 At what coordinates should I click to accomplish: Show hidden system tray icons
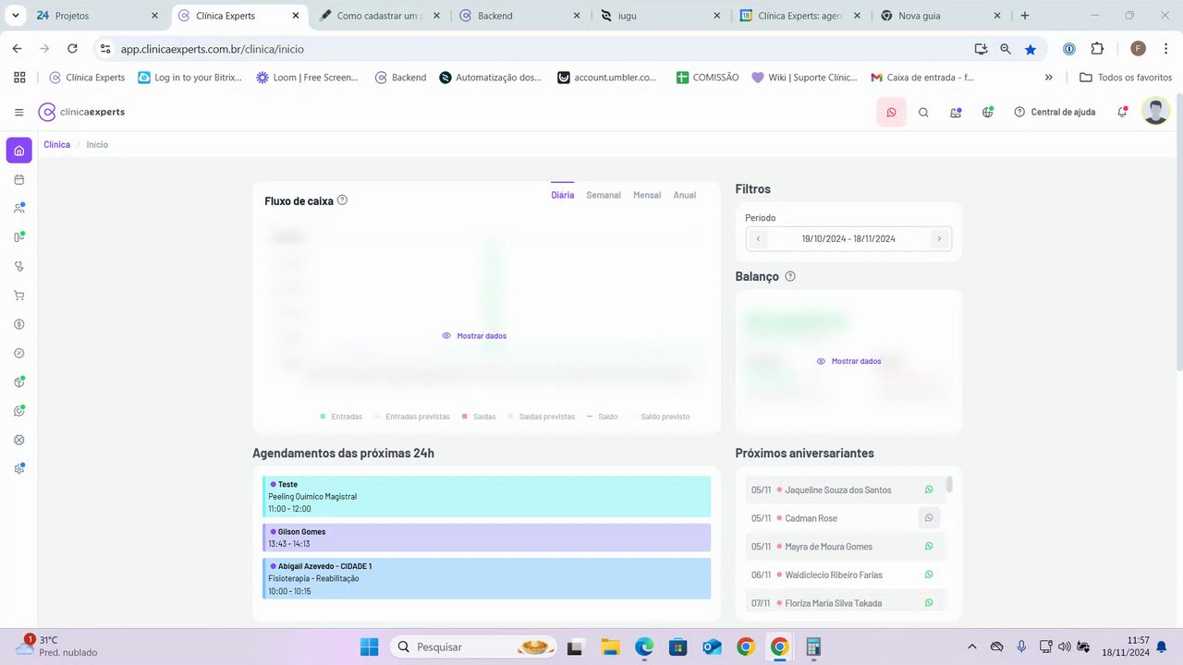[971, 647]
